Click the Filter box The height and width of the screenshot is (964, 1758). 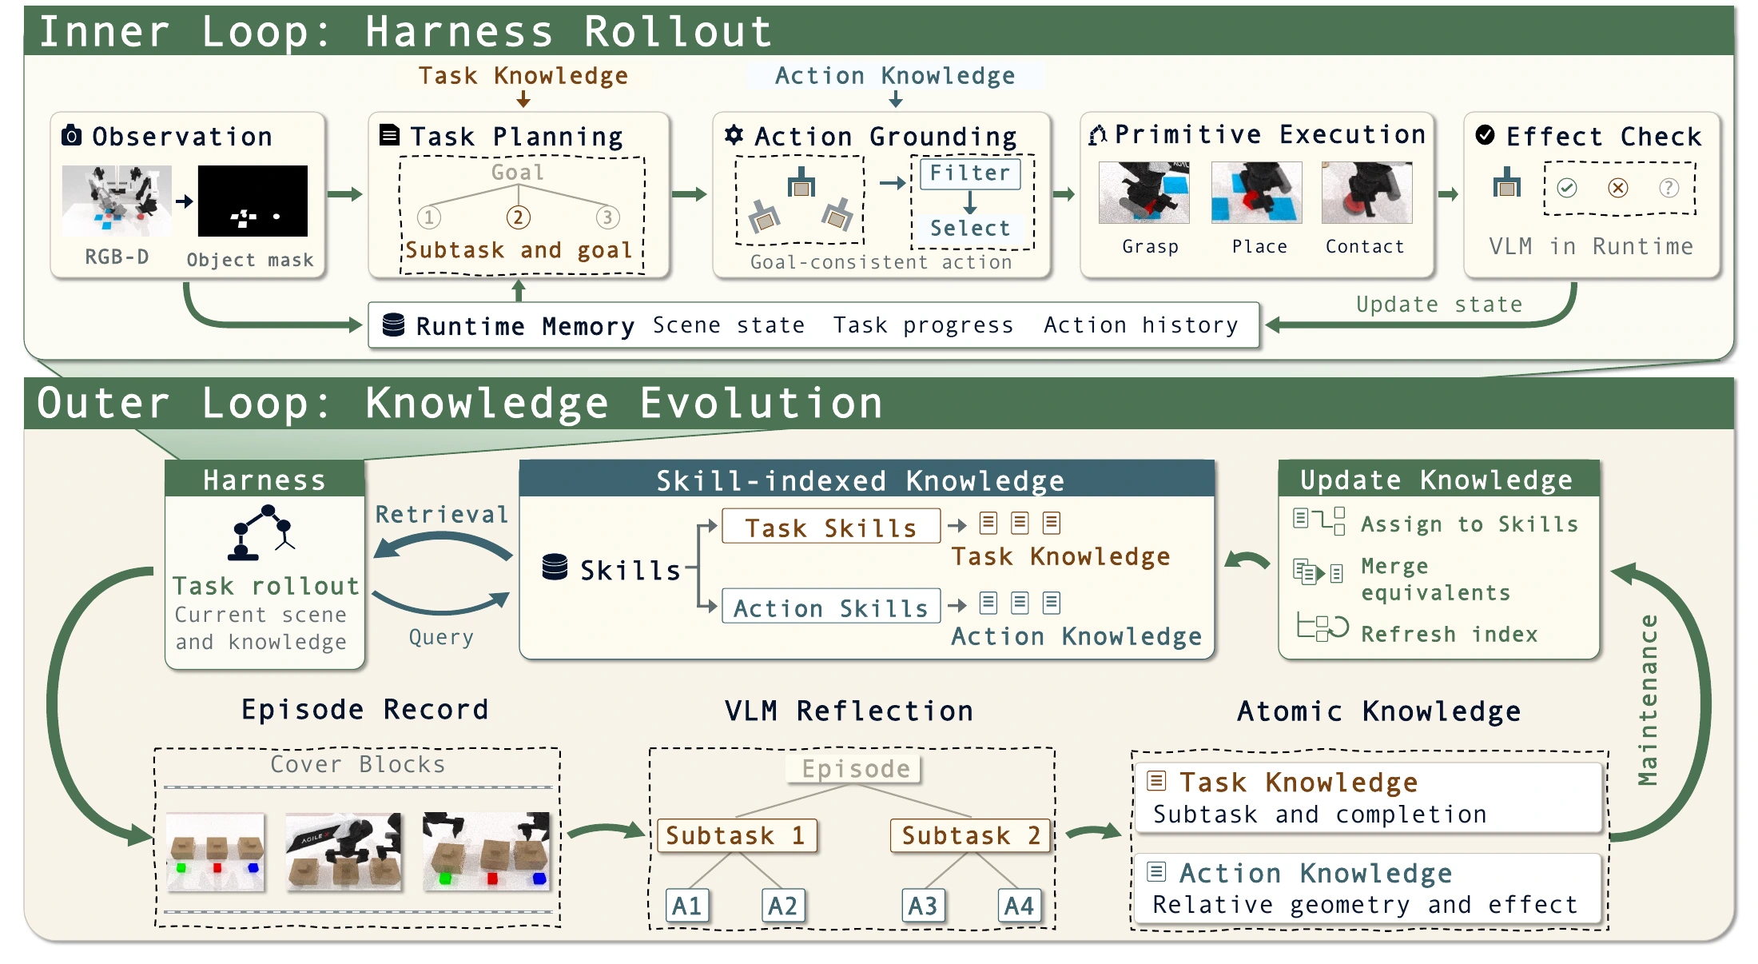click(970, 173)
